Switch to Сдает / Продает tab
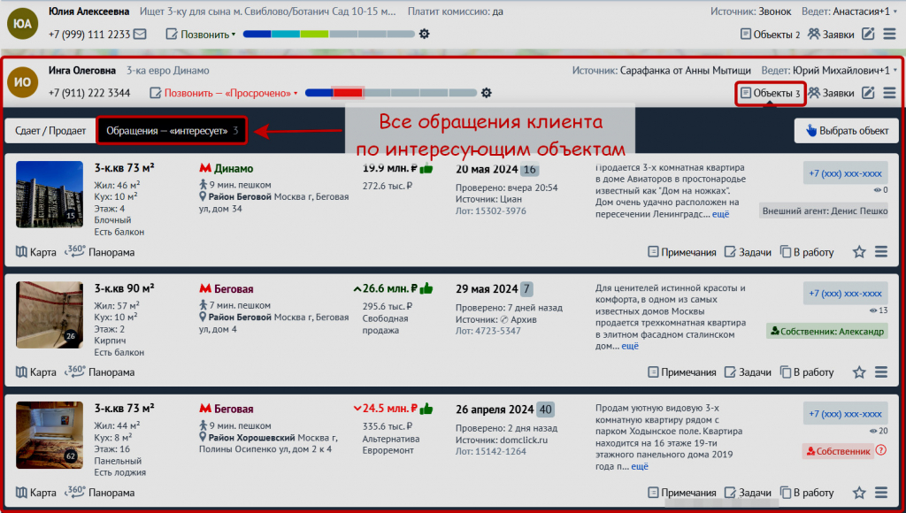The width and height of the screenshot is (906, 513). [x=50, y=131]
